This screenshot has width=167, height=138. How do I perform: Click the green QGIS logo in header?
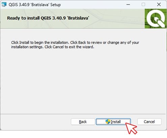tap(156, 19)
